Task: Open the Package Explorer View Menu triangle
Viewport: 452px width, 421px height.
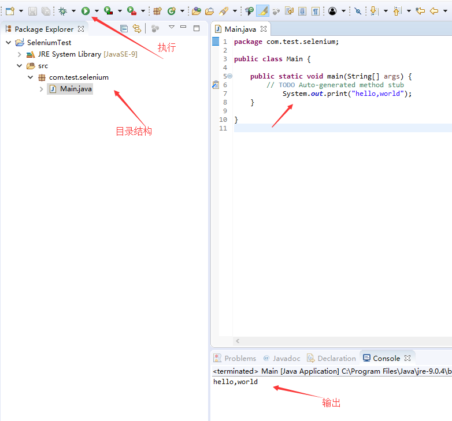Action: click(172, 27)
